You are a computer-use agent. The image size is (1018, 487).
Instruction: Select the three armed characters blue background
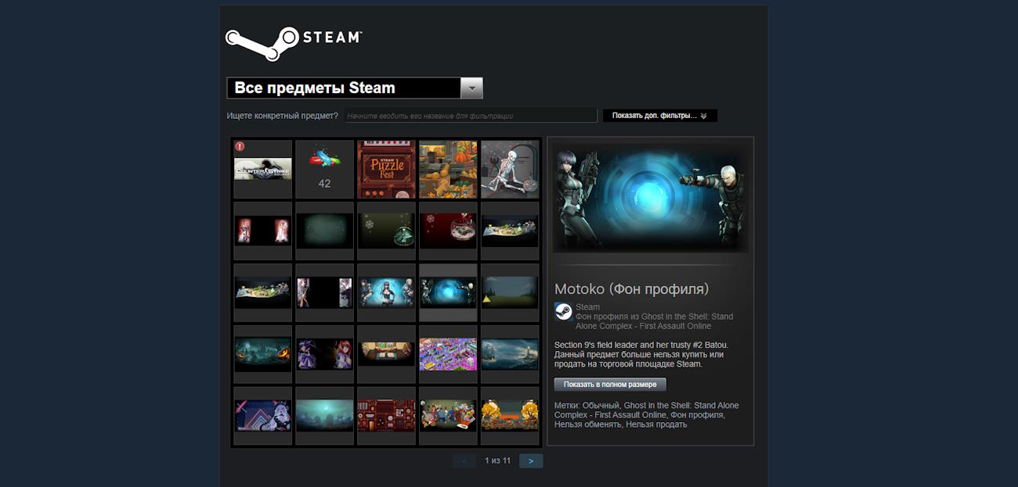click(x=387, y=292)
